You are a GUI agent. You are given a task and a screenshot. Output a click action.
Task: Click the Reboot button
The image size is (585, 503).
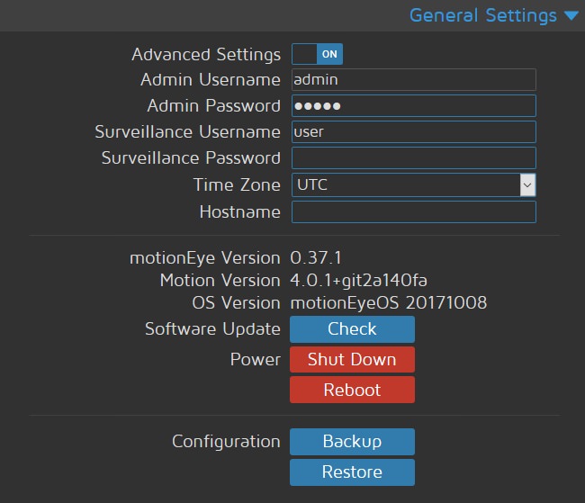(352, 390)
